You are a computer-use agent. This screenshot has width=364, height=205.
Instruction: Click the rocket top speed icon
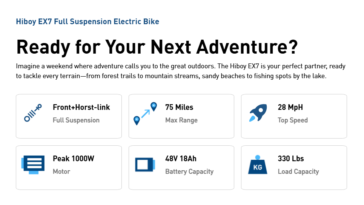point(258,113)
